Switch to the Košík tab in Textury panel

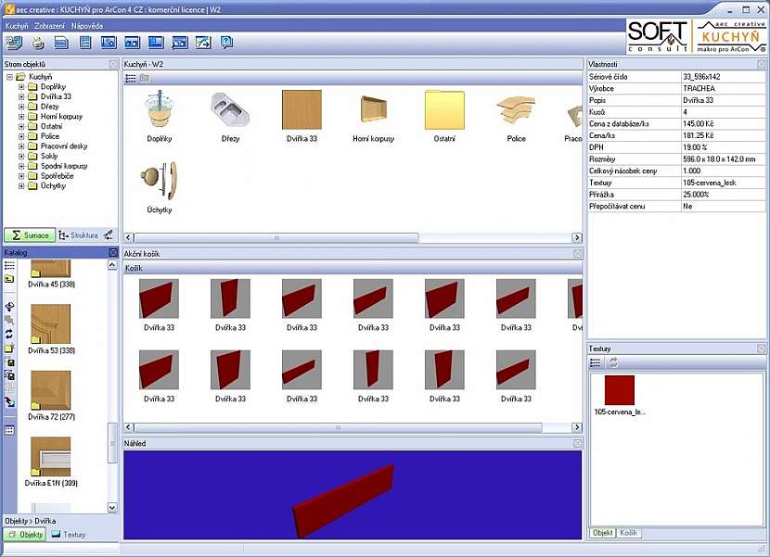[x=628, y=533]
